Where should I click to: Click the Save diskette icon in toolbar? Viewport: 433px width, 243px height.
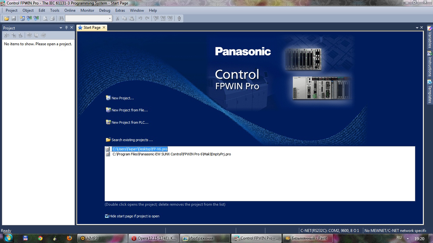[x=14, y=18]
